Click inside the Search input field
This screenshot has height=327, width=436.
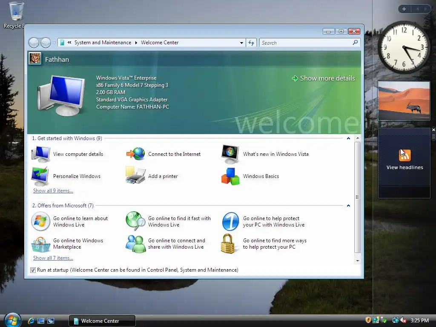pos(306,43)
